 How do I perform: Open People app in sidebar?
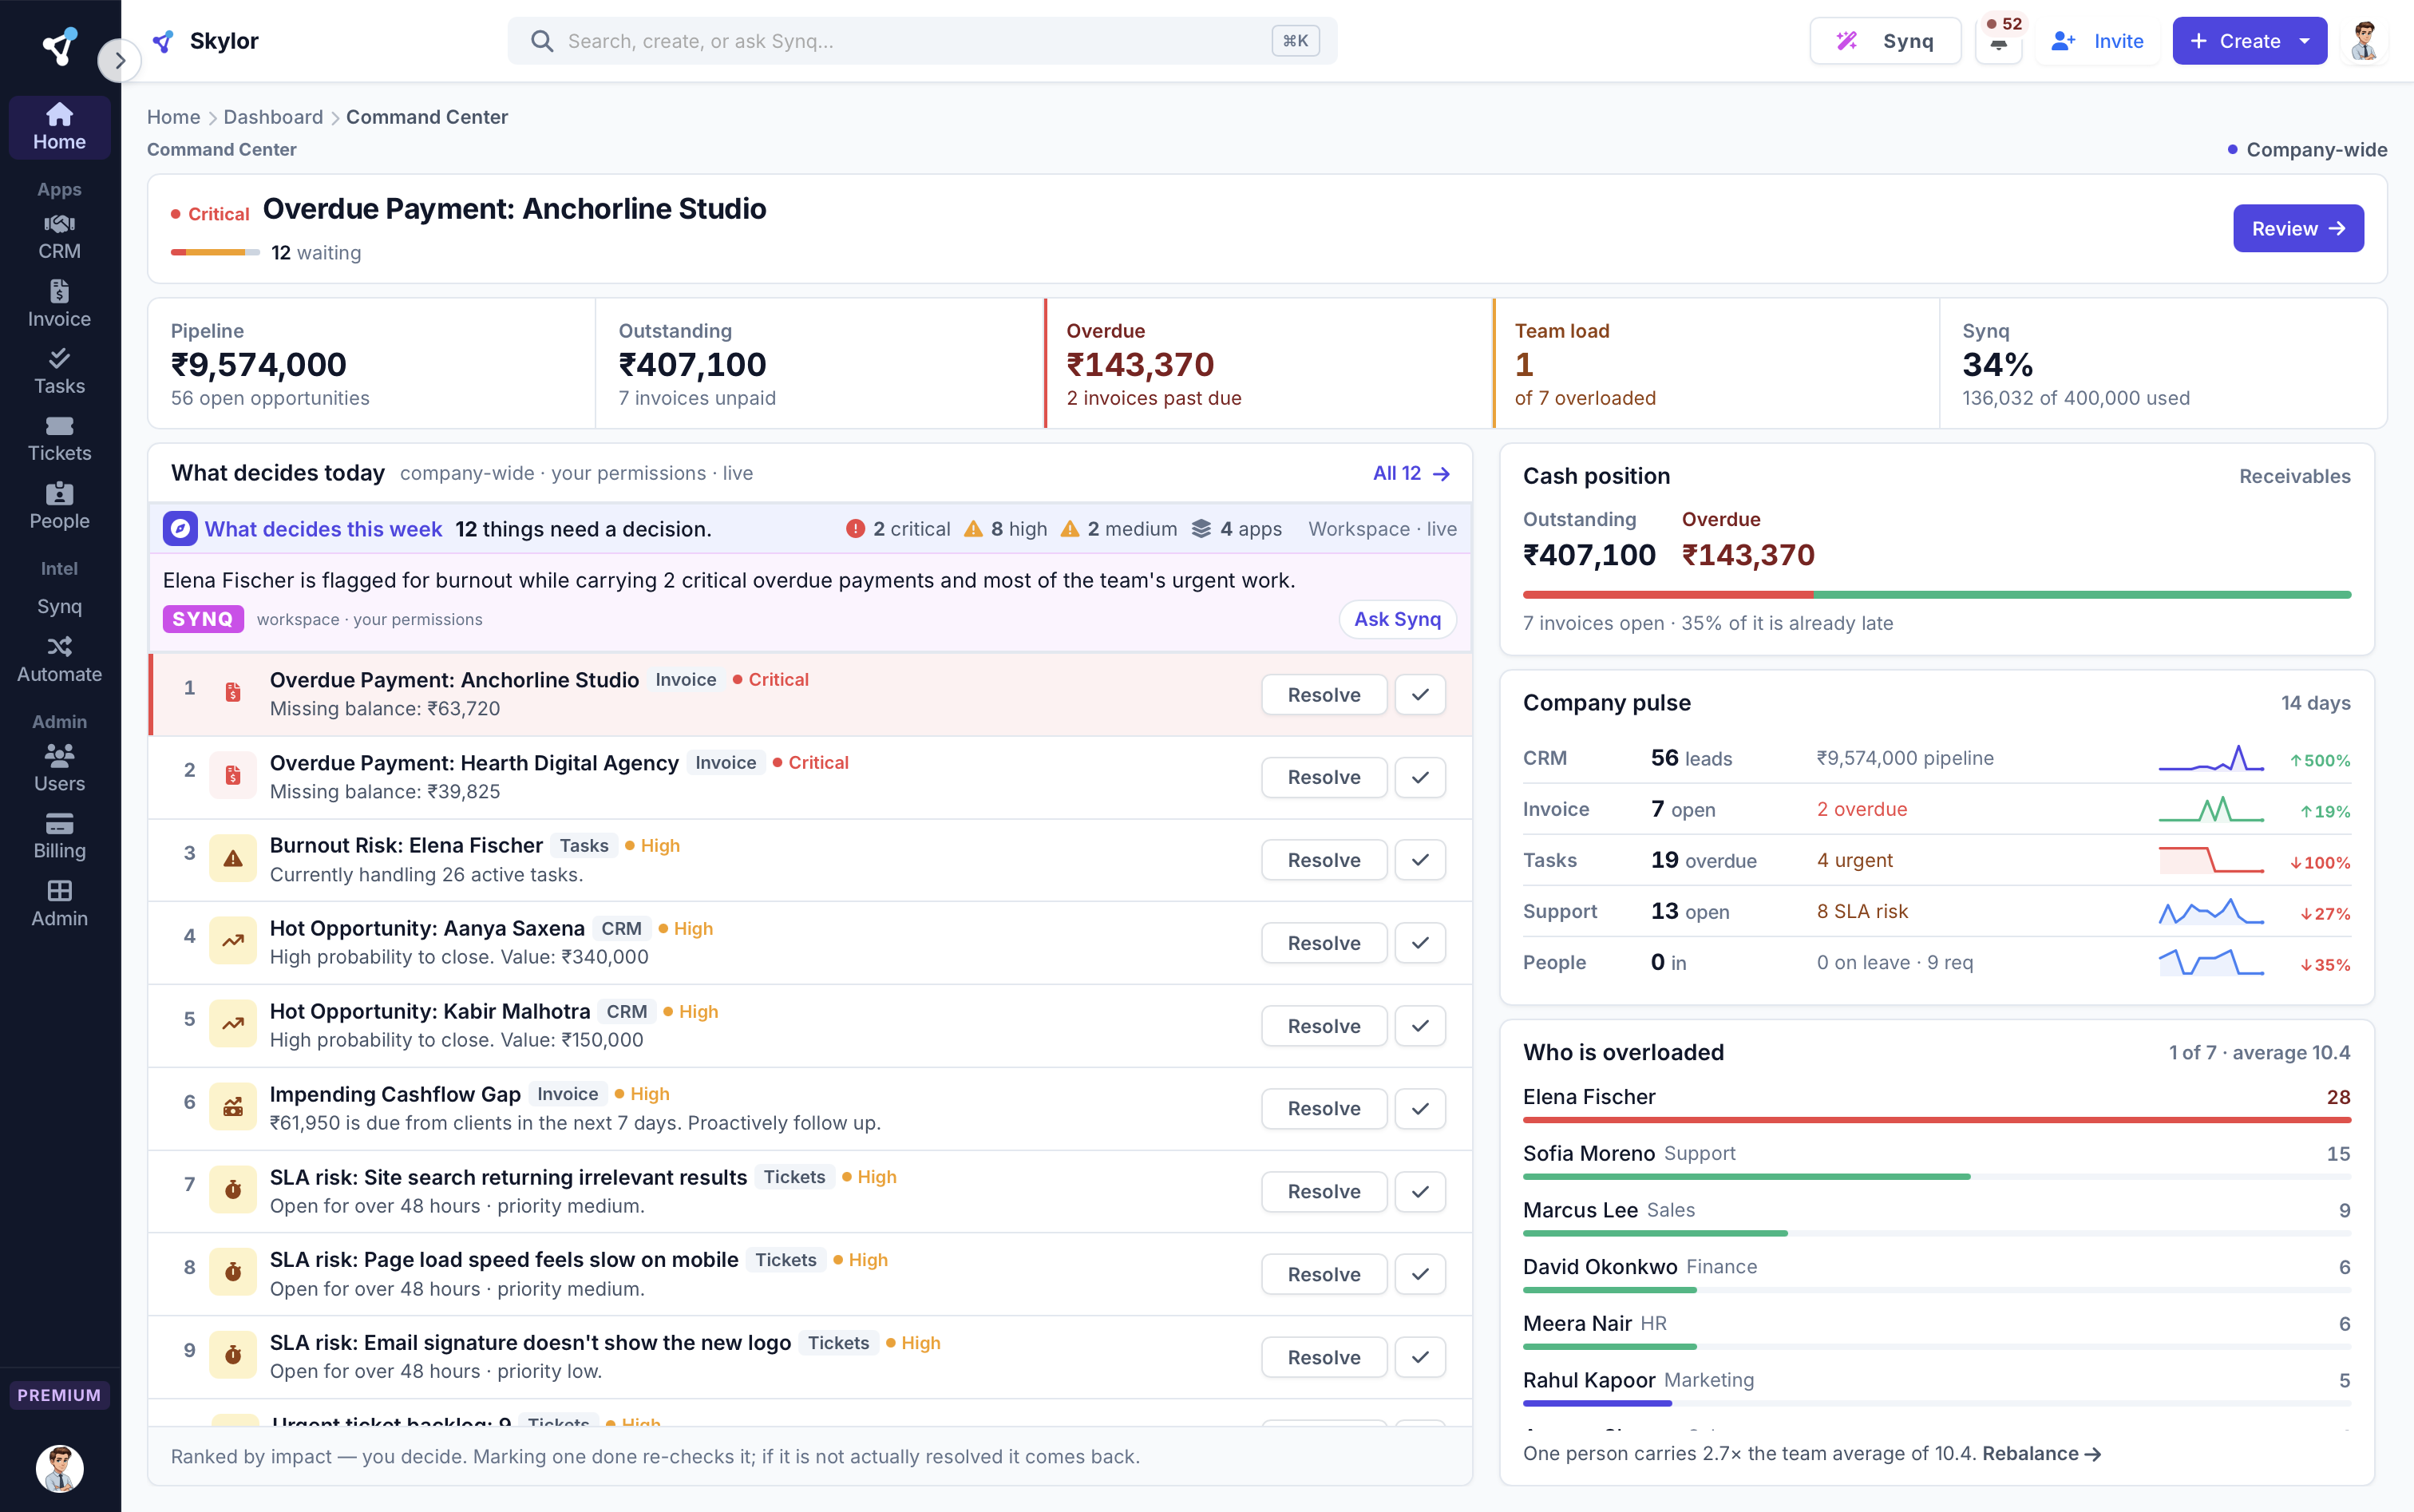click(x=59, y=506)
